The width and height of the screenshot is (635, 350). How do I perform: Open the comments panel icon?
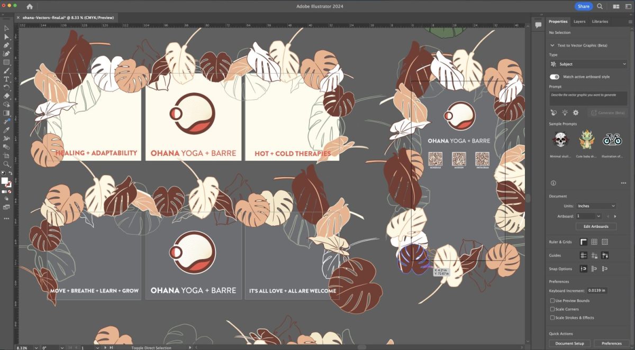coord(538,25)
